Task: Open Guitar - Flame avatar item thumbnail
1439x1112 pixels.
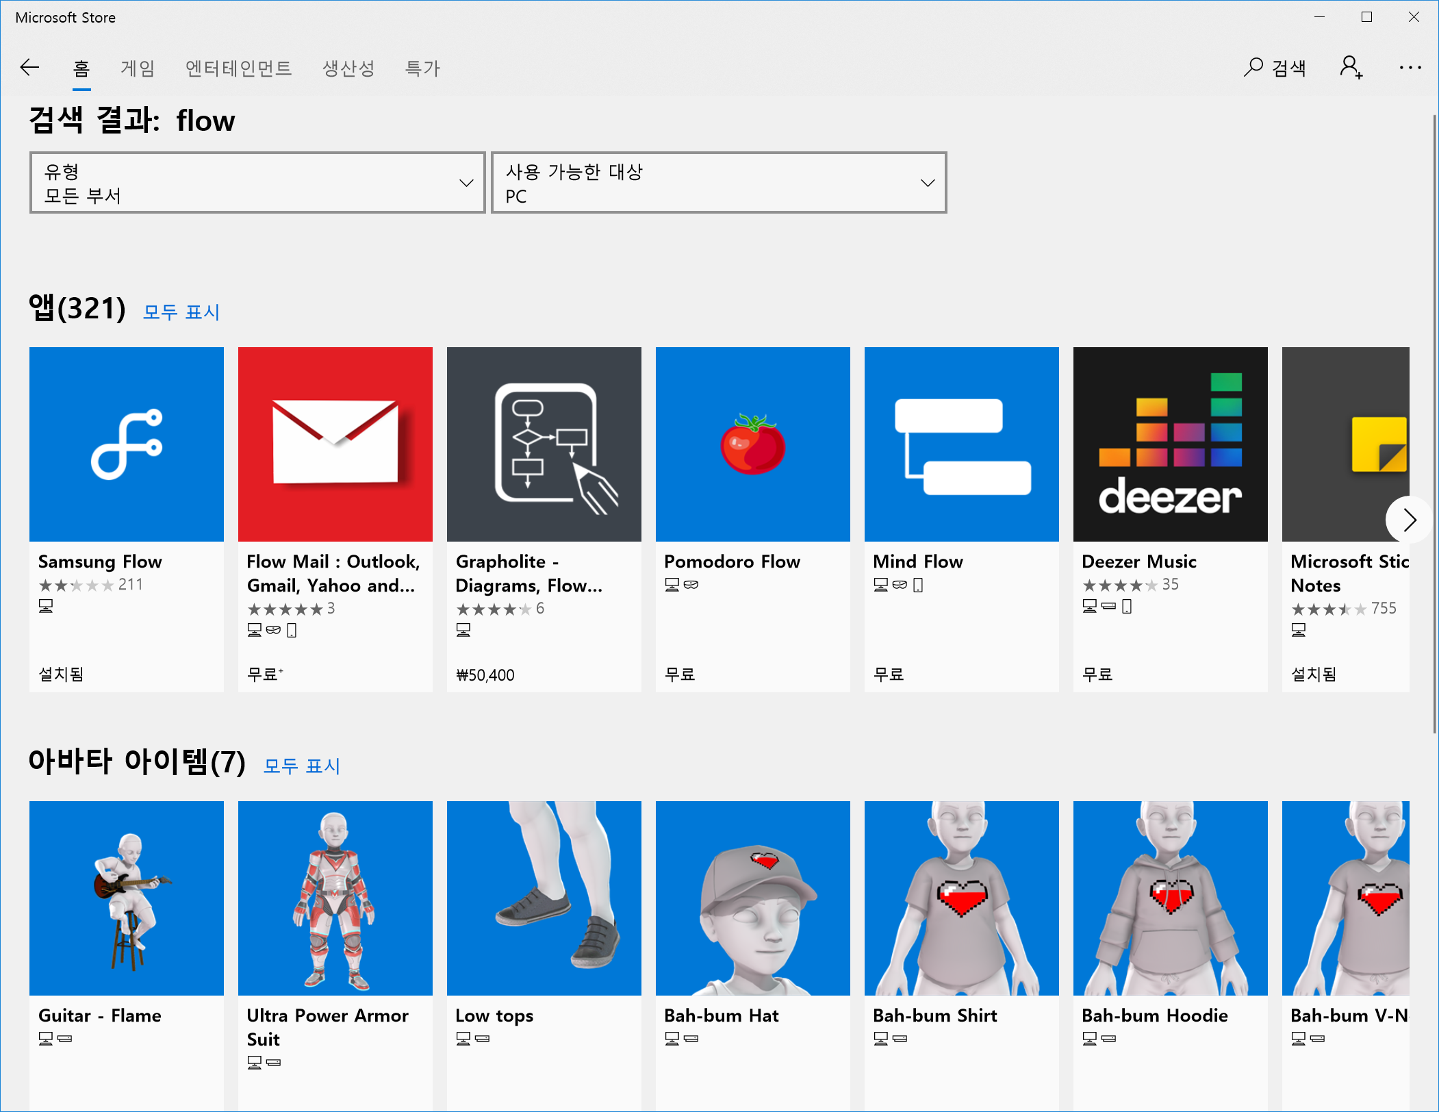Action: (x=127, y=898)
